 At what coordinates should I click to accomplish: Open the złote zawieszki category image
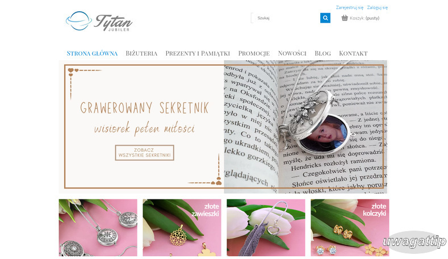pos(182,228)
